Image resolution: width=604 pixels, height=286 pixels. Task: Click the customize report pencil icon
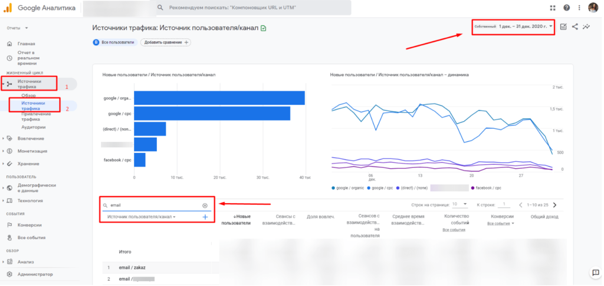click(x=563, y=27)
